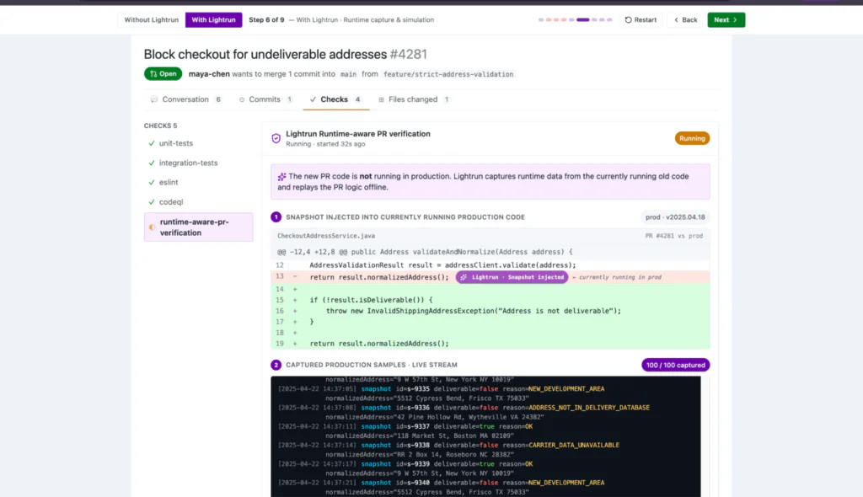Screen dimensions: 863x497
Task: Click the eslint green checkmark icon
Action: [152, 182]
